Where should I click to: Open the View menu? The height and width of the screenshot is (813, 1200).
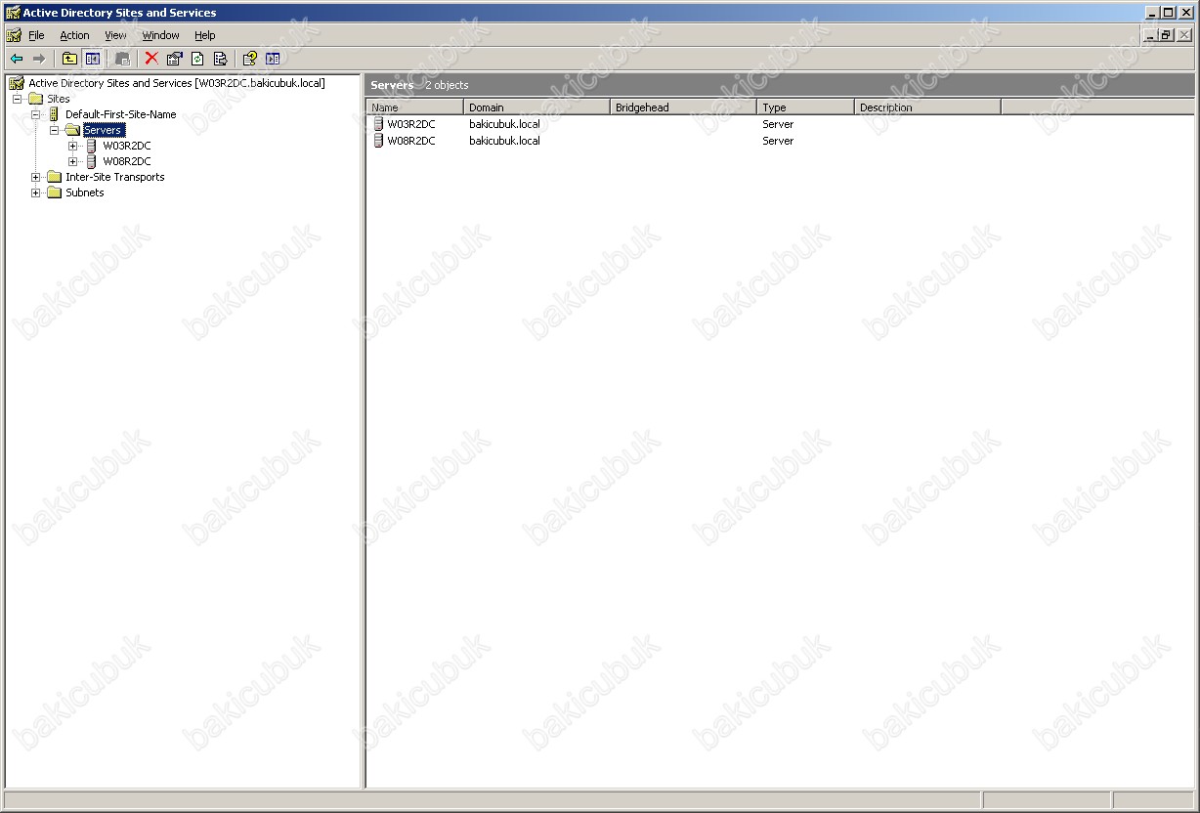pyautogui.click(x=115, y=35)
